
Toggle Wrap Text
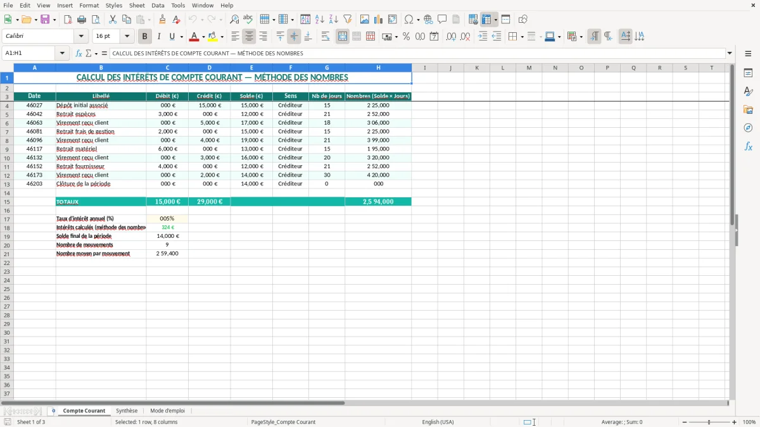pos(326,37)
